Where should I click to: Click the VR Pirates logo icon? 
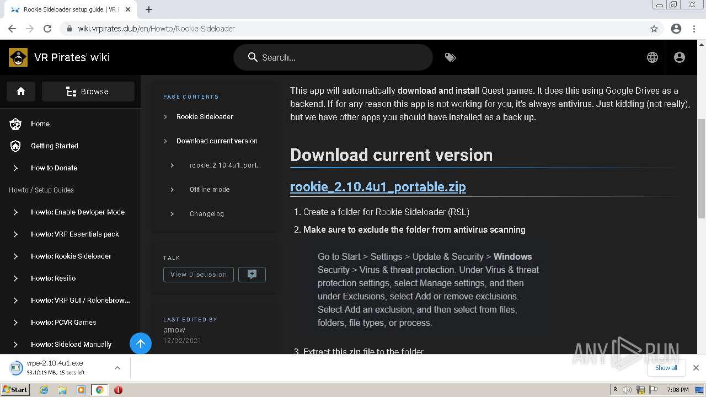(18, 57)
